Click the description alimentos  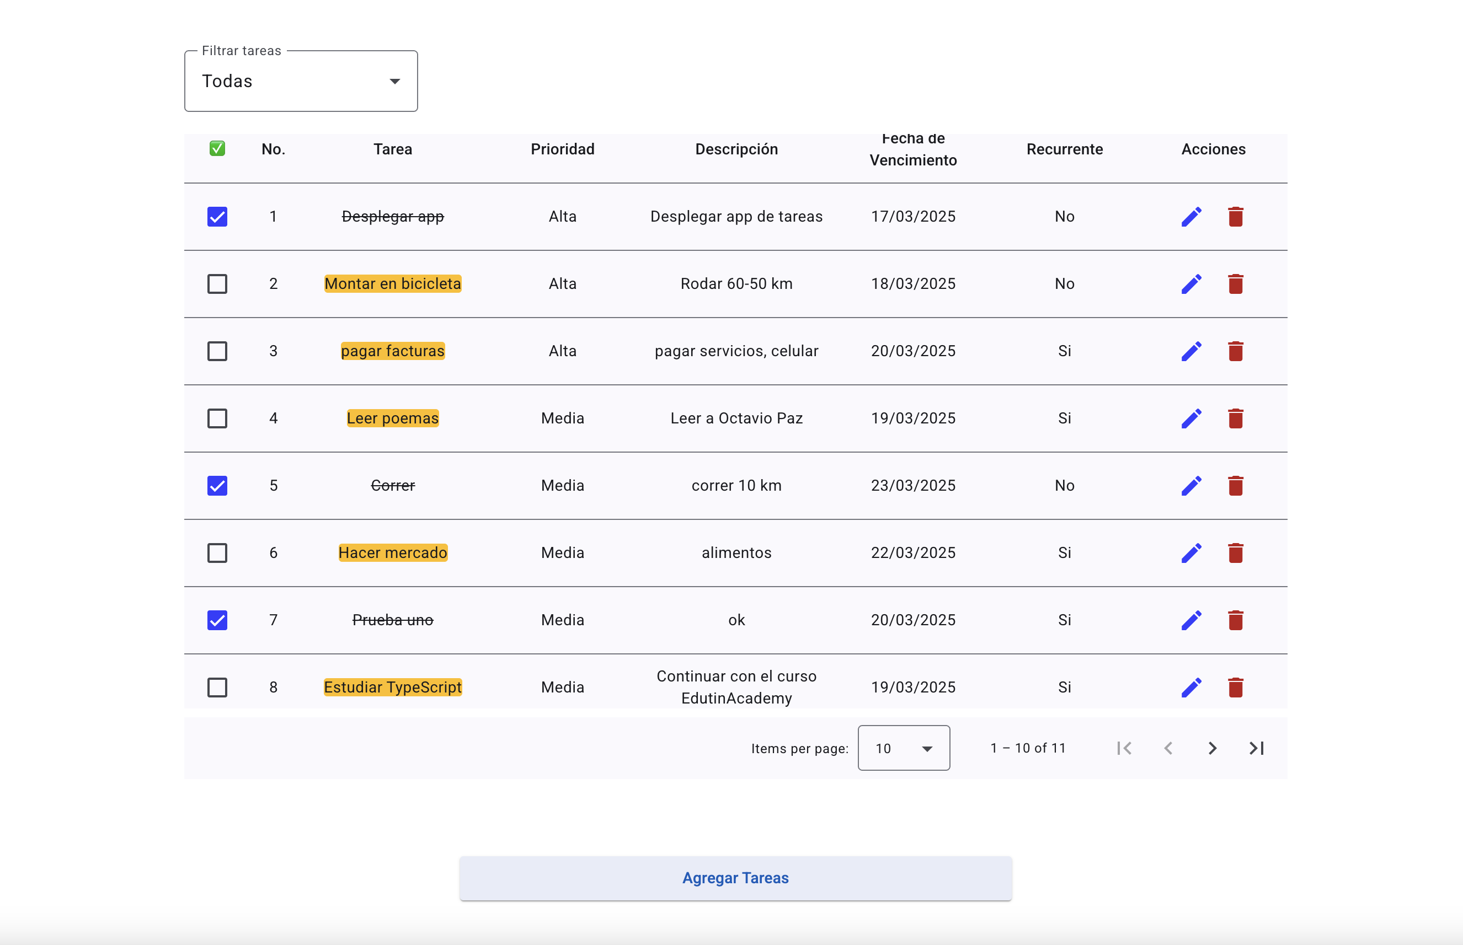point(736,553)
